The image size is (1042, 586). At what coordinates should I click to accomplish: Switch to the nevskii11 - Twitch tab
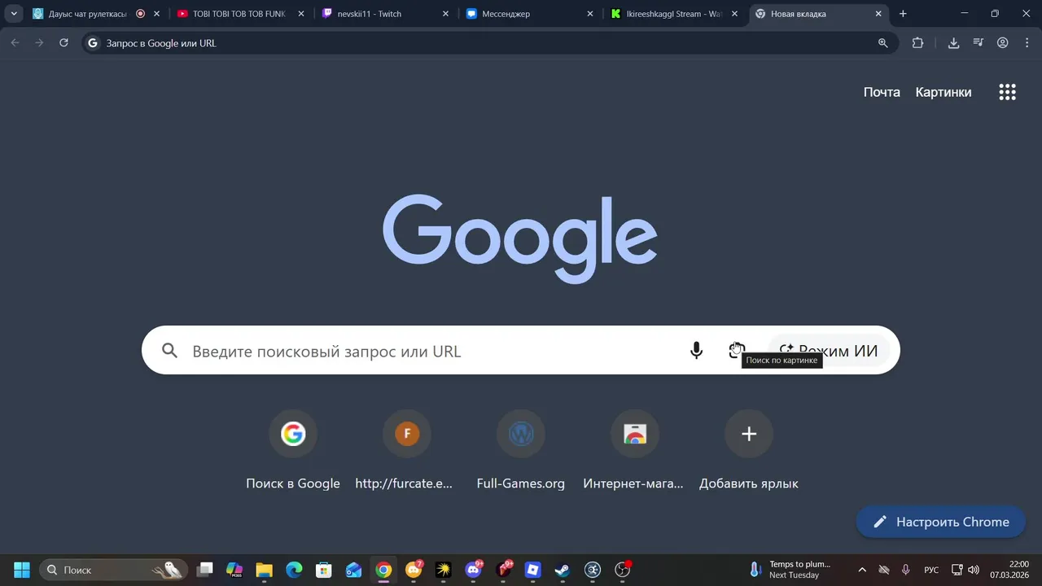pos(386,14)
